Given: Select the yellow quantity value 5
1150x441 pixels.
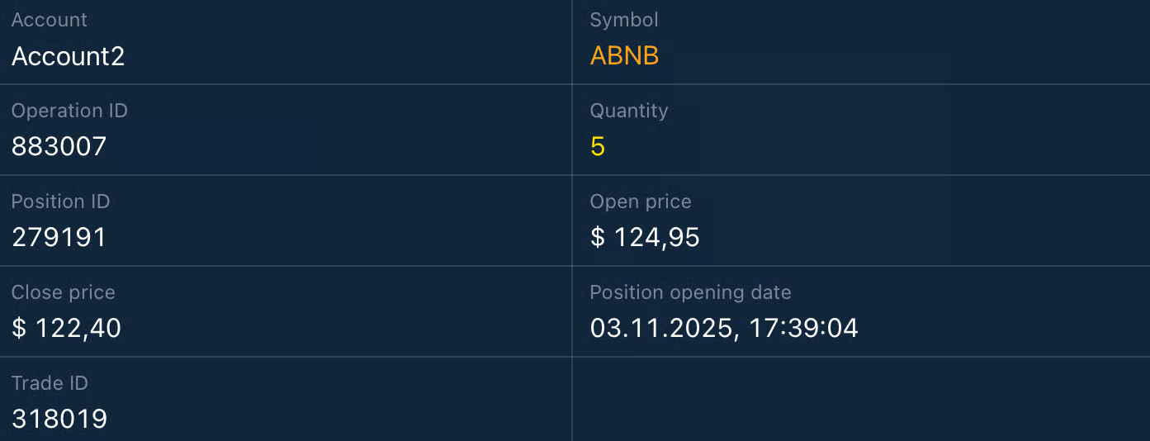Looking at the screenshot, I should 598,147.
